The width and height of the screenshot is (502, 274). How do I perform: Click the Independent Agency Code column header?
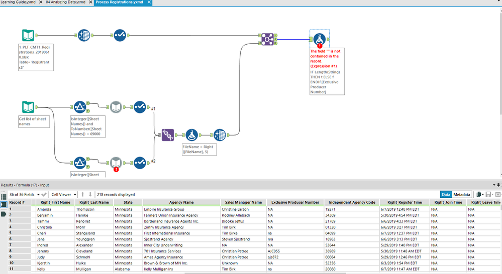click(x=352, y=202)
